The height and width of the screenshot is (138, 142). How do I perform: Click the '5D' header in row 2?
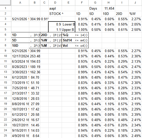95,14
